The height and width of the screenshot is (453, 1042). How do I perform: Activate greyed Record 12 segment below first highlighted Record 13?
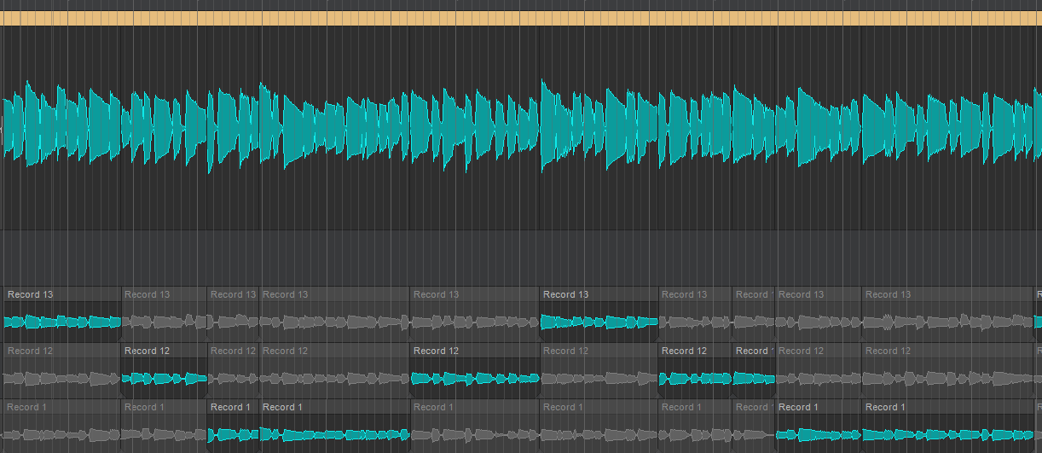click(x=62, y=370)
